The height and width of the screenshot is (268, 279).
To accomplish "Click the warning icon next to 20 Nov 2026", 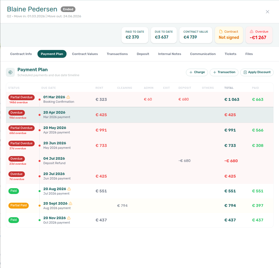I will coord(69,218).
